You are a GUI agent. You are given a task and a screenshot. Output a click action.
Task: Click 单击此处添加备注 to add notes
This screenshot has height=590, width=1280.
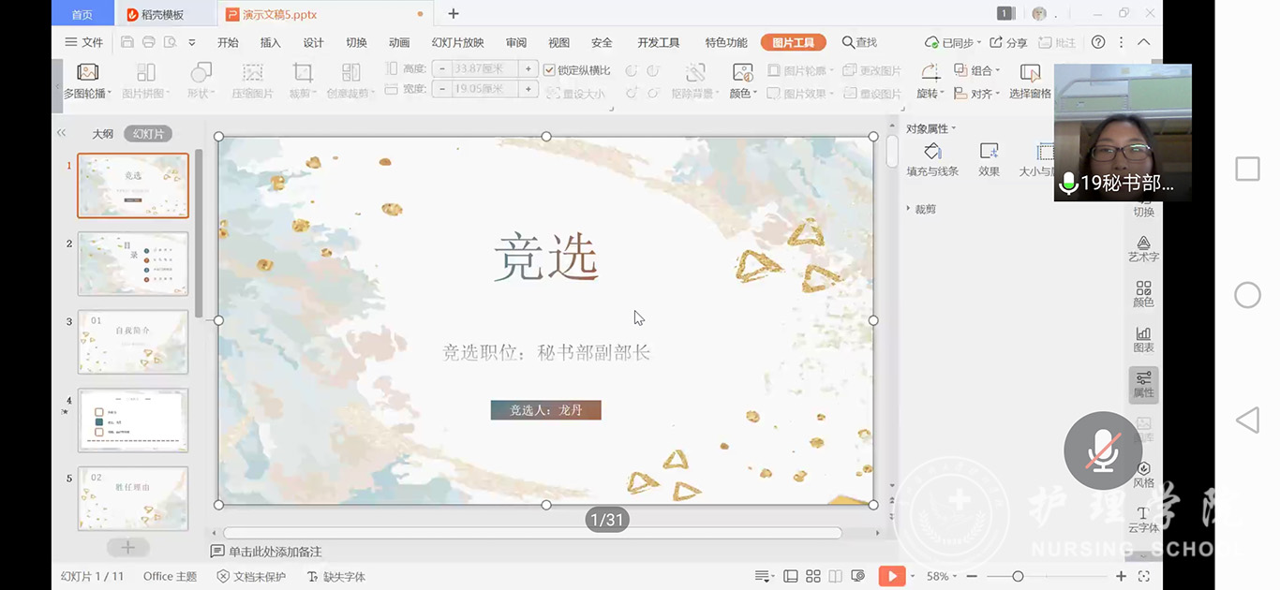pos(275,552)
